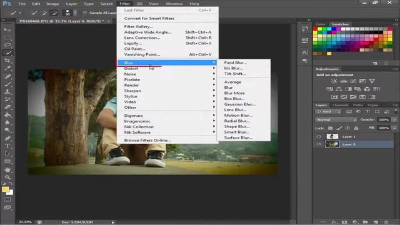
Task: Select the Brush tool
Action: tap(7, 84)
